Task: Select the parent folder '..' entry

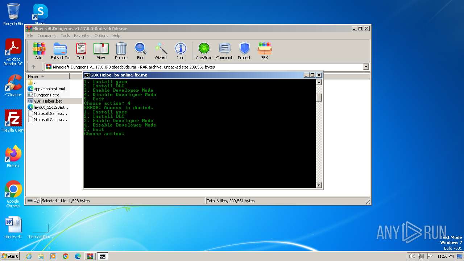Action: [35, 83]
